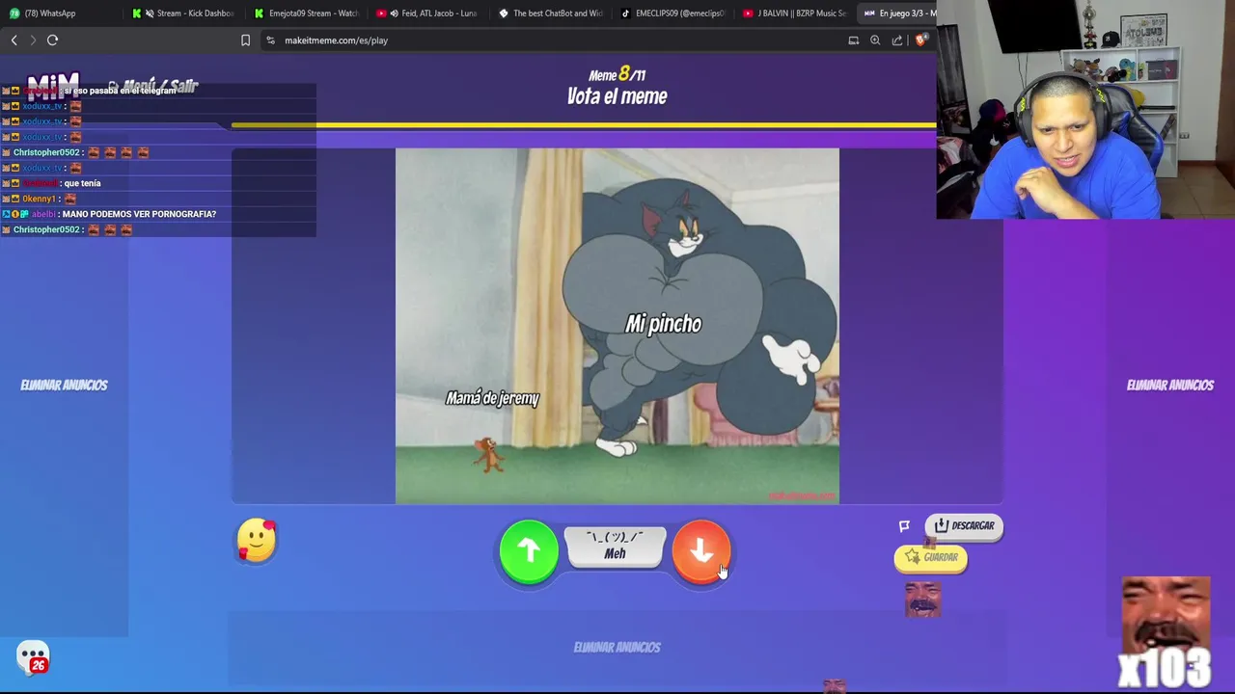Click the Descargar download button

pyautogui.click(x=964, y=525)
